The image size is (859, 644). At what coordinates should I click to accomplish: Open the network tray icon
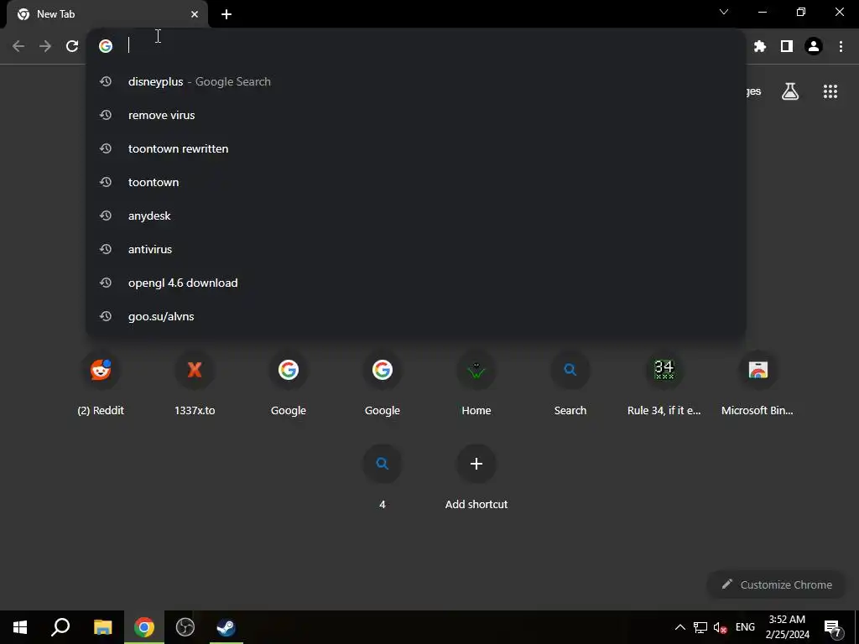coord(700,627)
